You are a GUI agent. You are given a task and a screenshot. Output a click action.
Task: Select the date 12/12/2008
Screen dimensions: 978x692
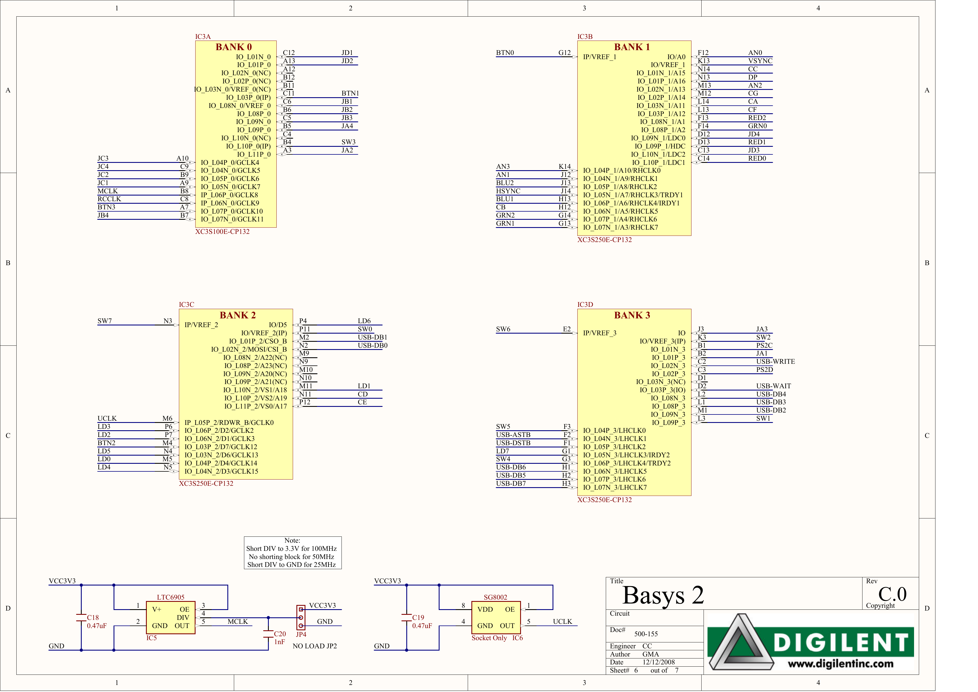(659, 662)
